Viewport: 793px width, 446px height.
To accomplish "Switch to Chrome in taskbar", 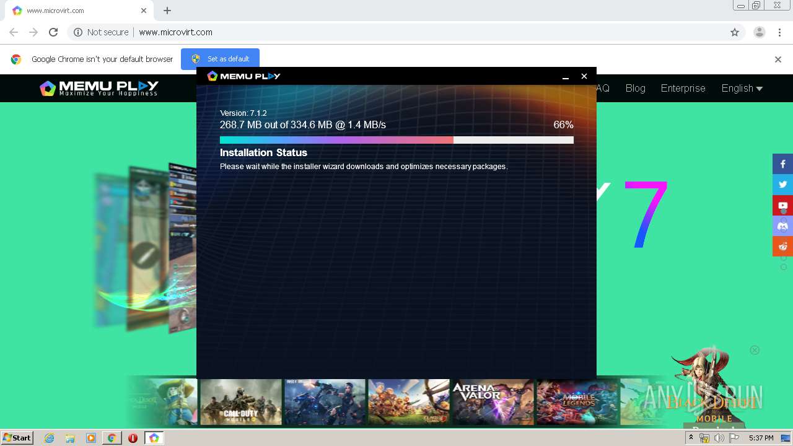I will coord(112,438).
